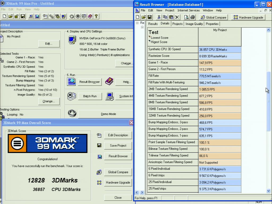Click the System Info computer icon in 3DMark toolbar
This screenshot has width=272, height=204.
[31, 16]
